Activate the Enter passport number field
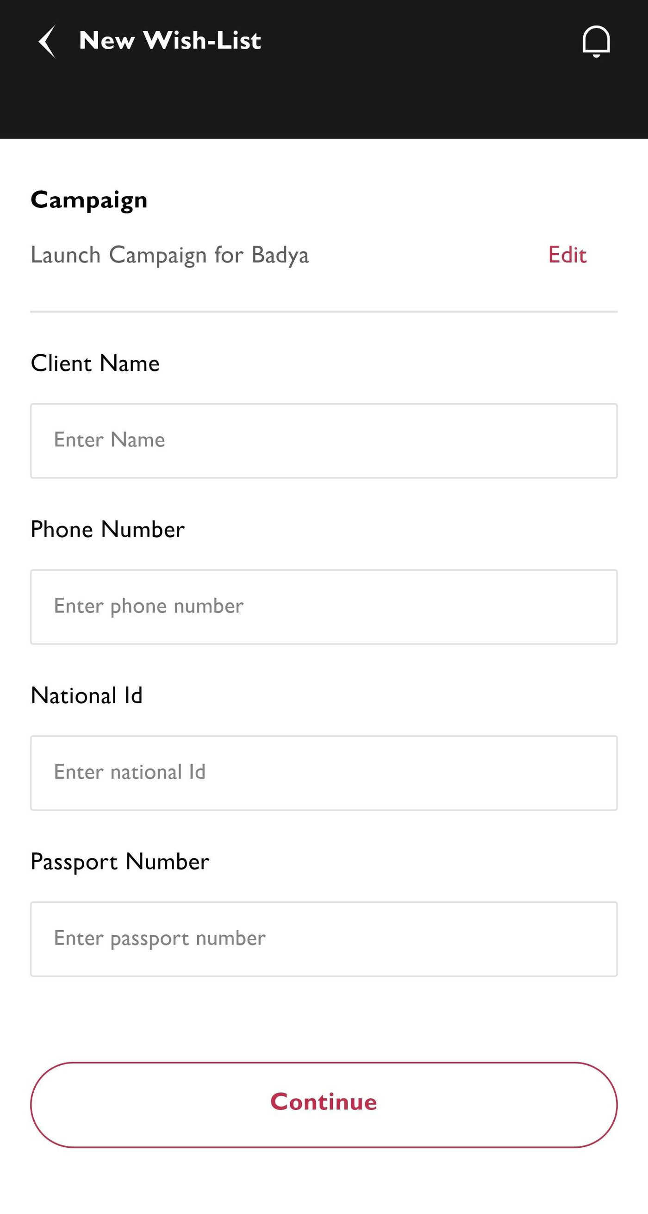648x1214 pixels. [x=324, y=939]
